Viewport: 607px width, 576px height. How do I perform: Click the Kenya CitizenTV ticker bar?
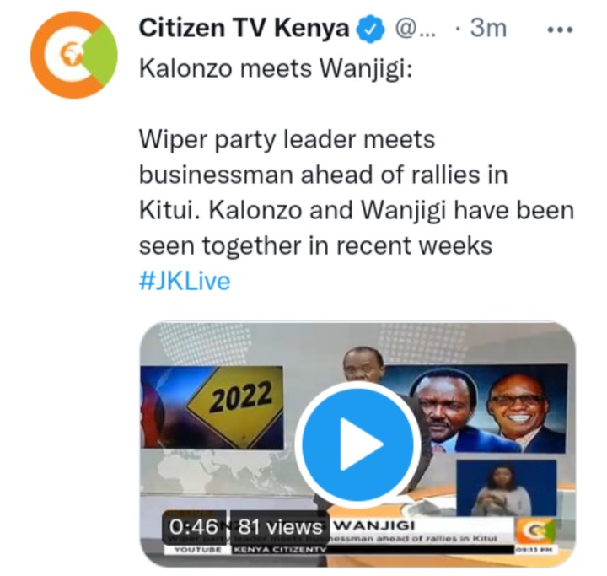[x=373, y=549]
